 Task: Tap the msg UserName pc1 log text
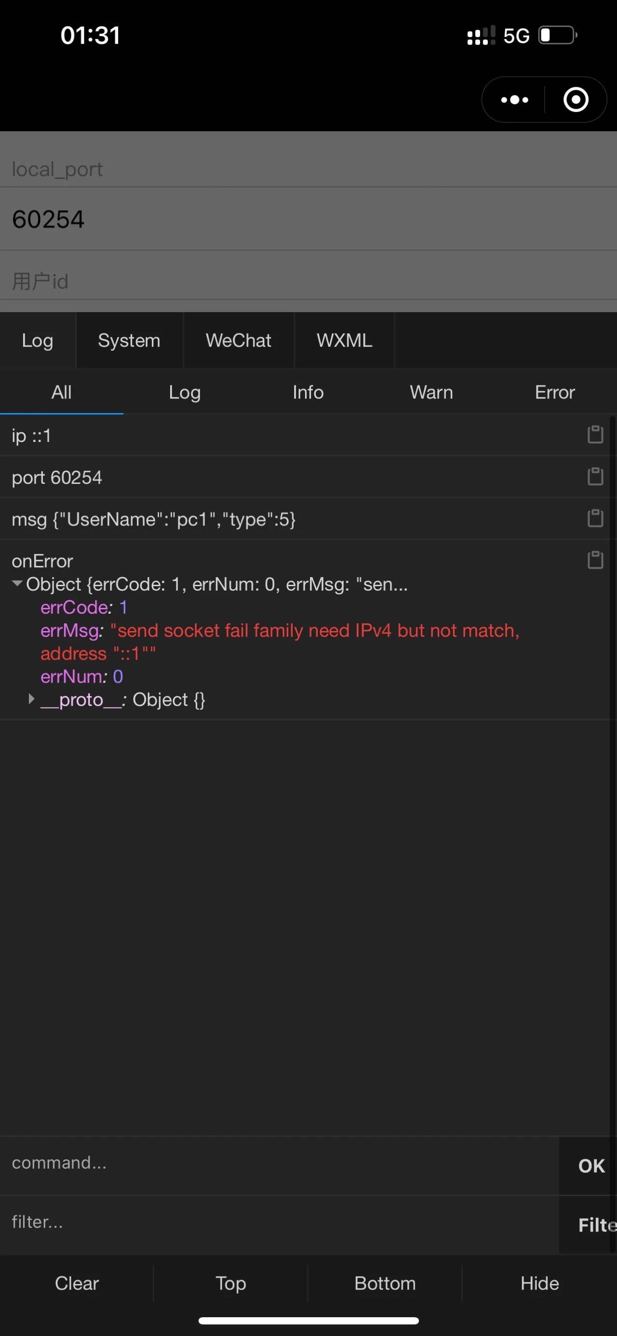click(x=153, y=519)
